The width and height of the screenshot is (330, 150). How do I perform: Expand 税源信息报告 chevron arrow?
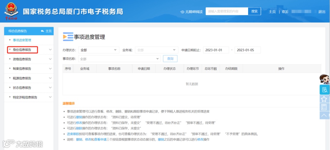click(x=50, y=78)
